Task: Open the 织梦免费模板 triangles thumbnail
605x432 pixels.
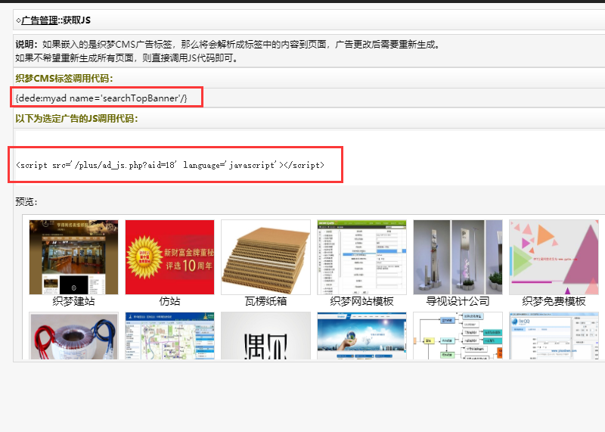Action: click(x=554, y=257)
